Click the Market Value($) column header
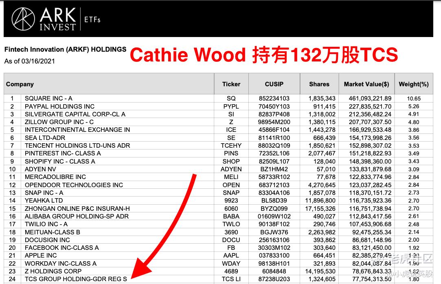Screen dimensions: 441x284 pos(366,84)
